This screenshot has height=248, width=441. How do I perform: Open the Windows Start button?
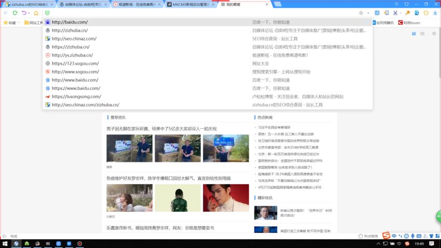[x=5, y=243]
